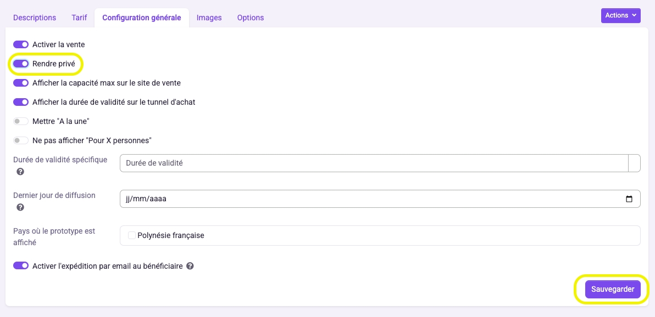Viewport: 655px width, 317px height.
Task: Click help icon next to email expedition option
Action: [x=190, y=265]
